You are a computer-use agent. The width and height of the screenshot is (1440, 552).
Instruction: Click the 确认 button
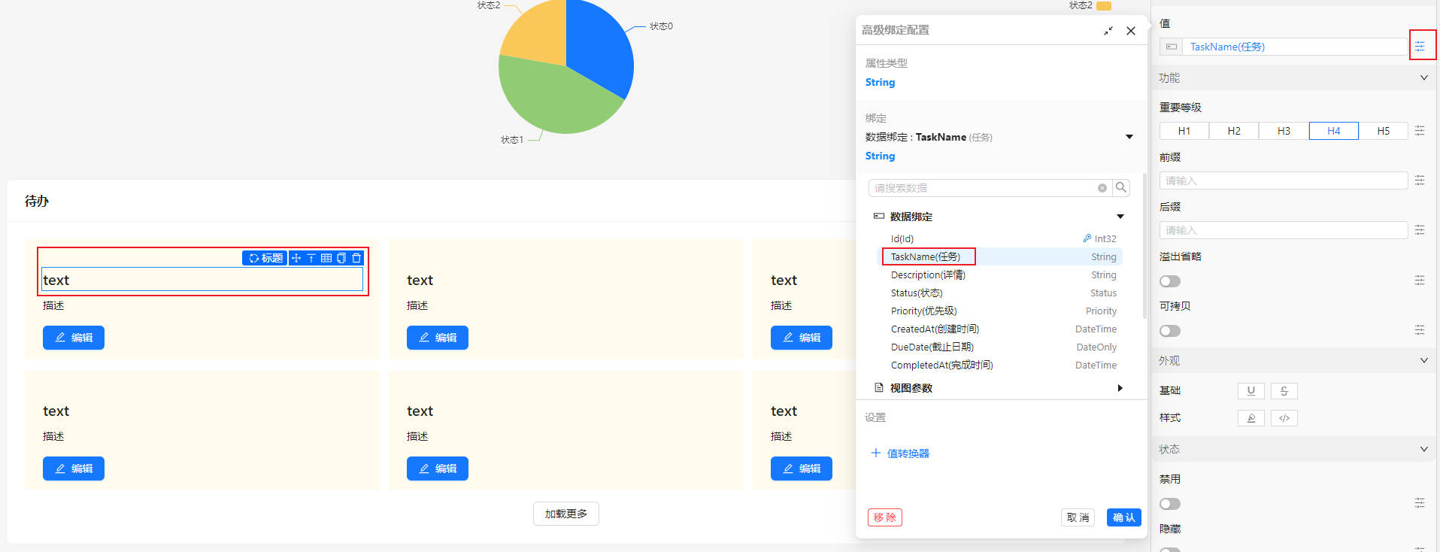(1123, 517)
